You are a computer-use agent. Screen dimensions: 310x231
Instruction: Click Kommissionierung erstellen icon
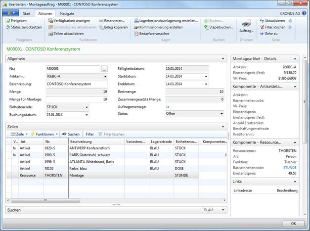pyautogui.click(x=136, y=27)
